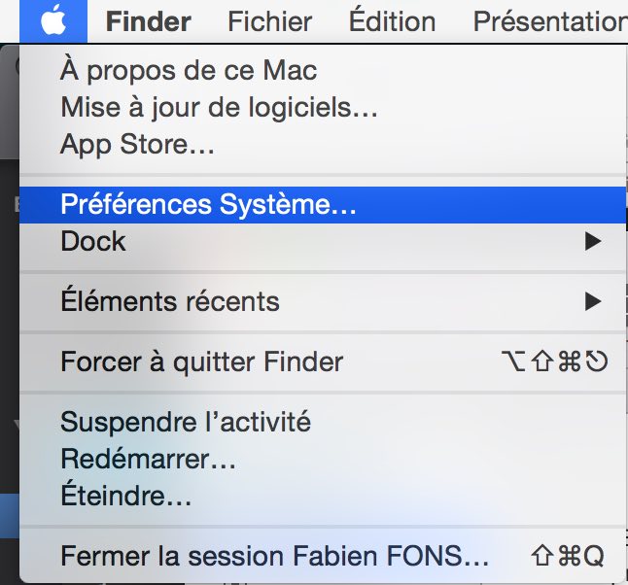Choose Forcer à quitter Finder
This screenshot has width=628, height=585.
coord(202,361)
